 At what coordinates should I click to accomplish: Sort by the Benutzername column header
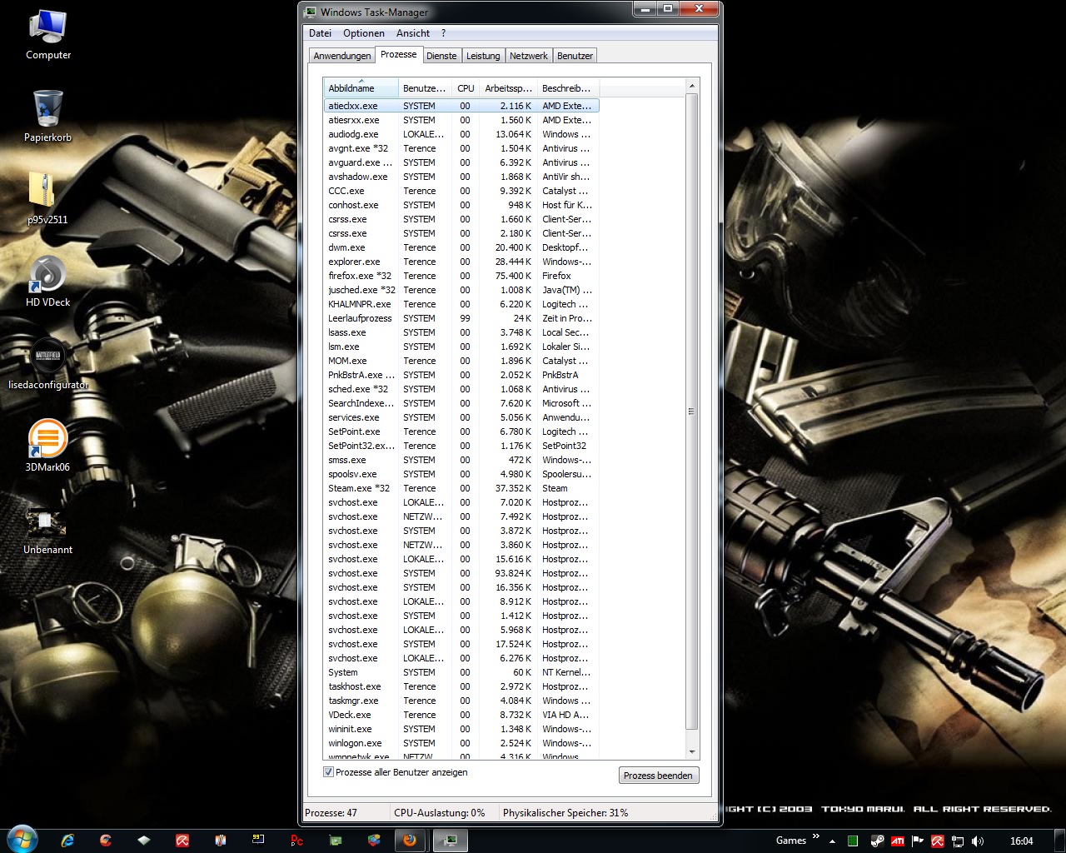point(425,87)
